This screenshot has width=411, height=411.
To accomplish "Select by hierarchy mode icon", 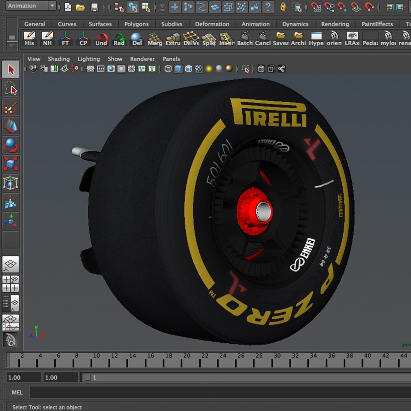I will tap(119, 7).
